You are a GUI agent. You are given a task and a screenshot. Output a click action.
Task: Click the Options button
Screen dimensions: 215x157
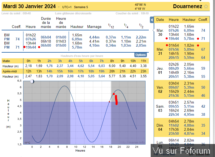[141, 55]
